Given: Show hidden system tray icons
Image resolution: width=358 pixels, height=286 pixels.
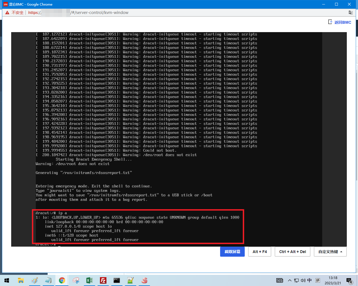Looking at the screenshot, I should click(x=289, y=280).
